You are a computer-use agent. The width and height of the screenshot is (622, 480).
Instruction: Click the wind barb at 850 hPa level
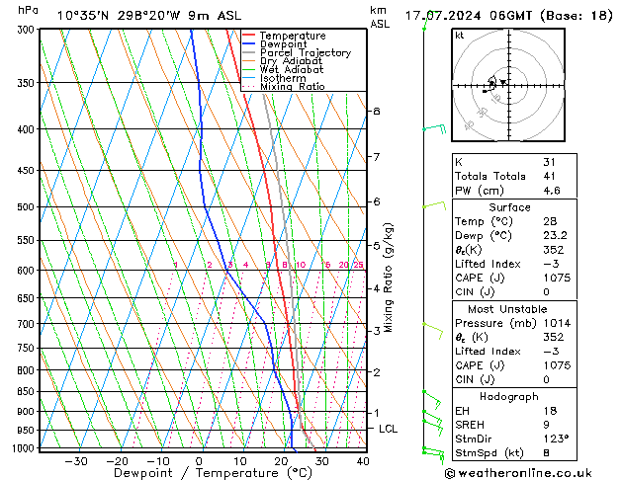[432, 399]
